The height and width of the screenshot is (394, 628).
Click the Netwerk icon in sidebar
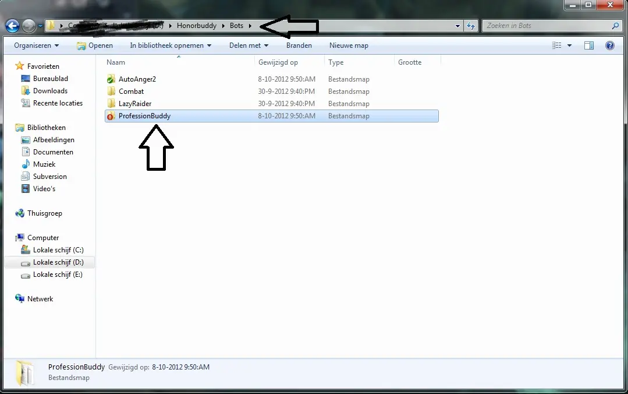20,298
